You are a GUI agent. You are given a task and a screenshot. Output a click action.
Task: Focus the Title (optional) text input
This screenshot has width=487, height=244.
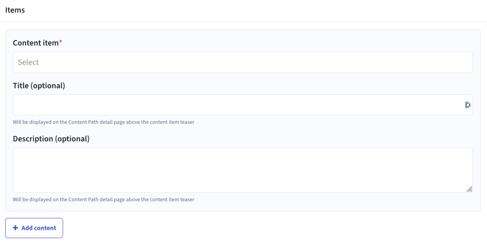(x=243, y=105)
